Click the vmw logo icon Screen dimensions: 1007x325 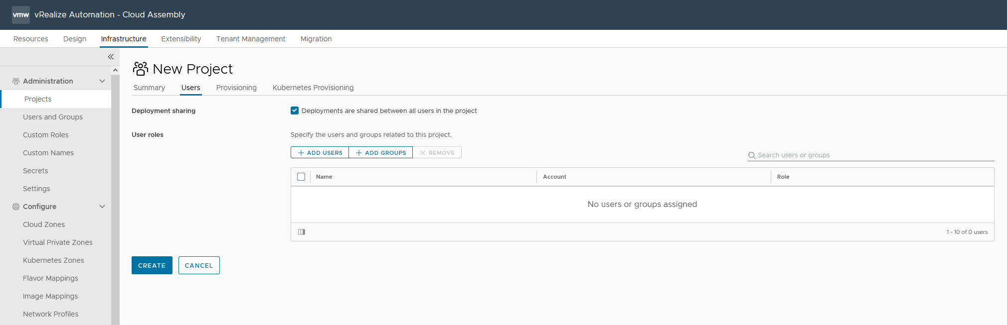(21, 15)
